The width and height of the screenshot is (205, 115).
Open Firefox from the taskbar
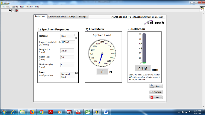[x=32, y=112]
